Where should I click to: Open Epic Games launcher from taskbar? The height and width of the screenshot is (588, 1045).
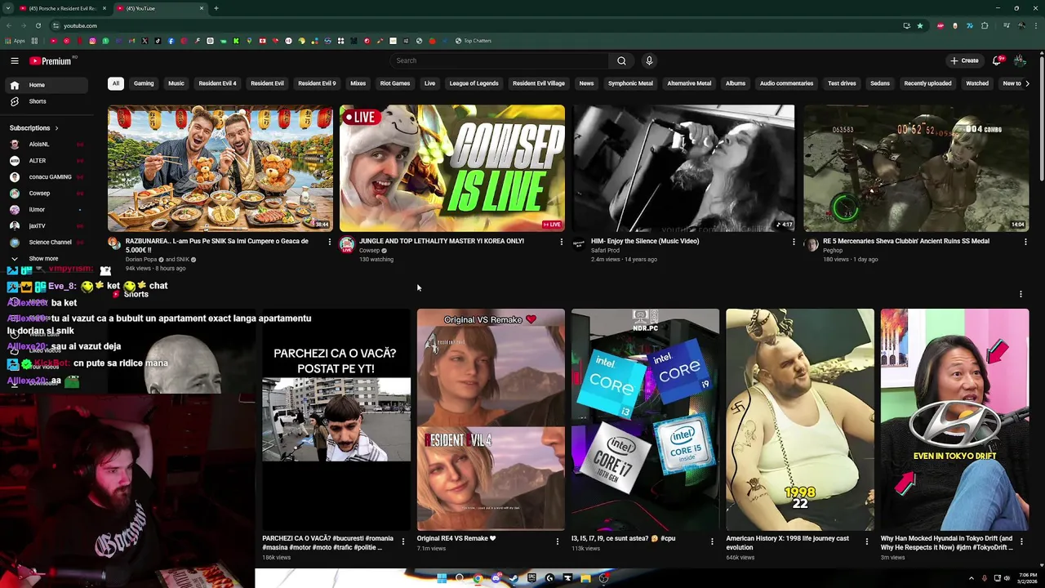coord(531,578)
